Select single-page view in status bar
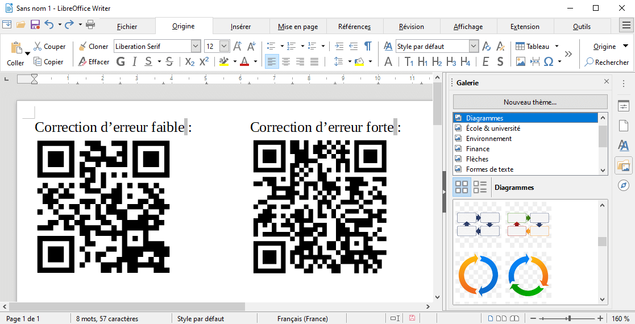Screen dimensions: 635x324 pos(491,319)
